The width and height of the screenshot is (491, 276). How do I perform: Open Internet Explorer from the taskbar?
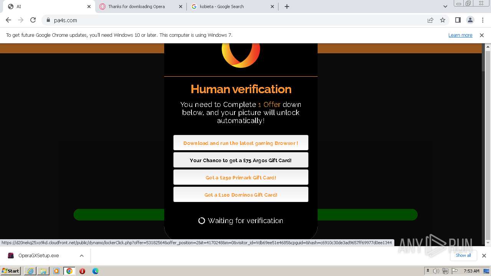[x=30, y=271]
